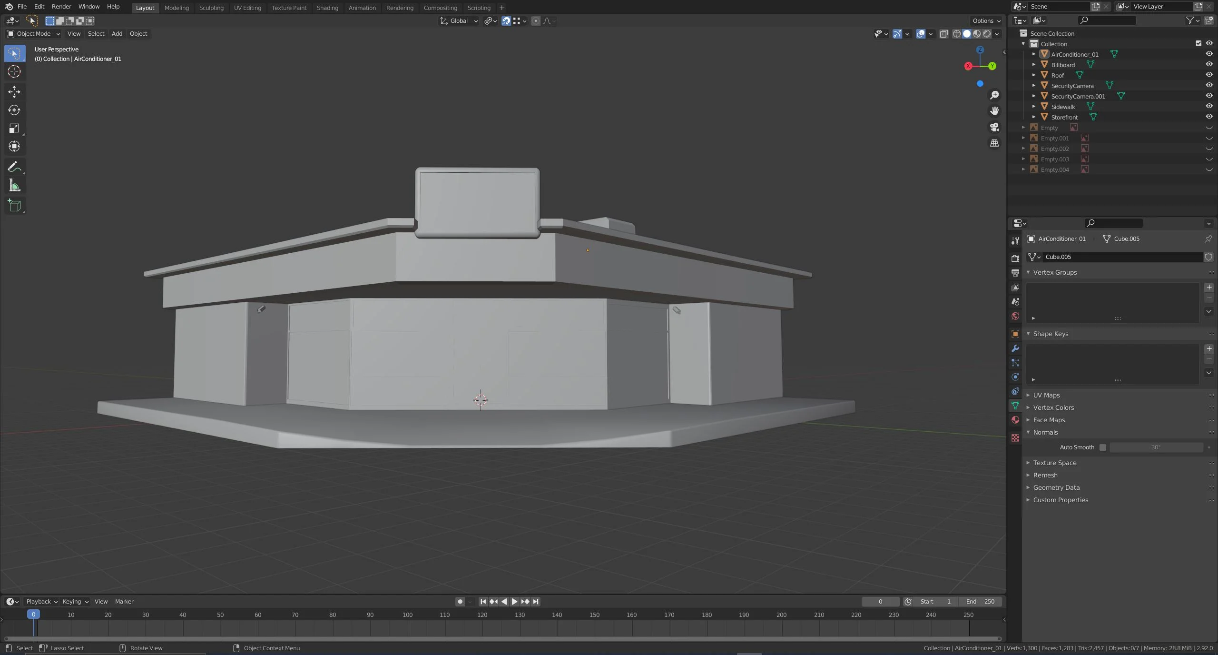Switch to UV Editing workspace tab

247,8
